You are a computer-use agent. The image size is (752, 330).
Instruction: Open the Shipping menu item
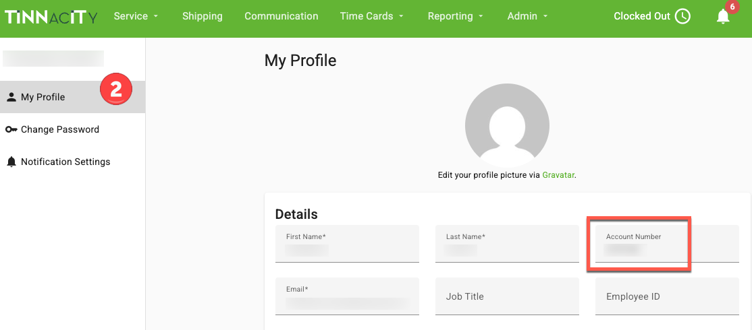(x=203, y=16)
